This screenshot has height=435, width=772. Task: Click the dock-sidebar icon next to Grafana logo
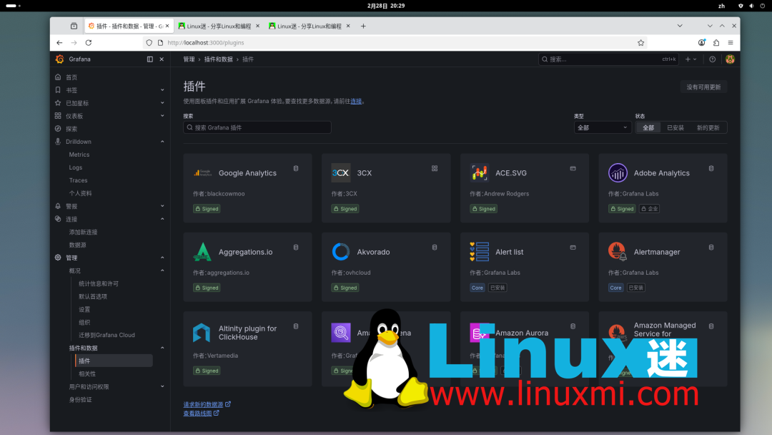point(151,59)
